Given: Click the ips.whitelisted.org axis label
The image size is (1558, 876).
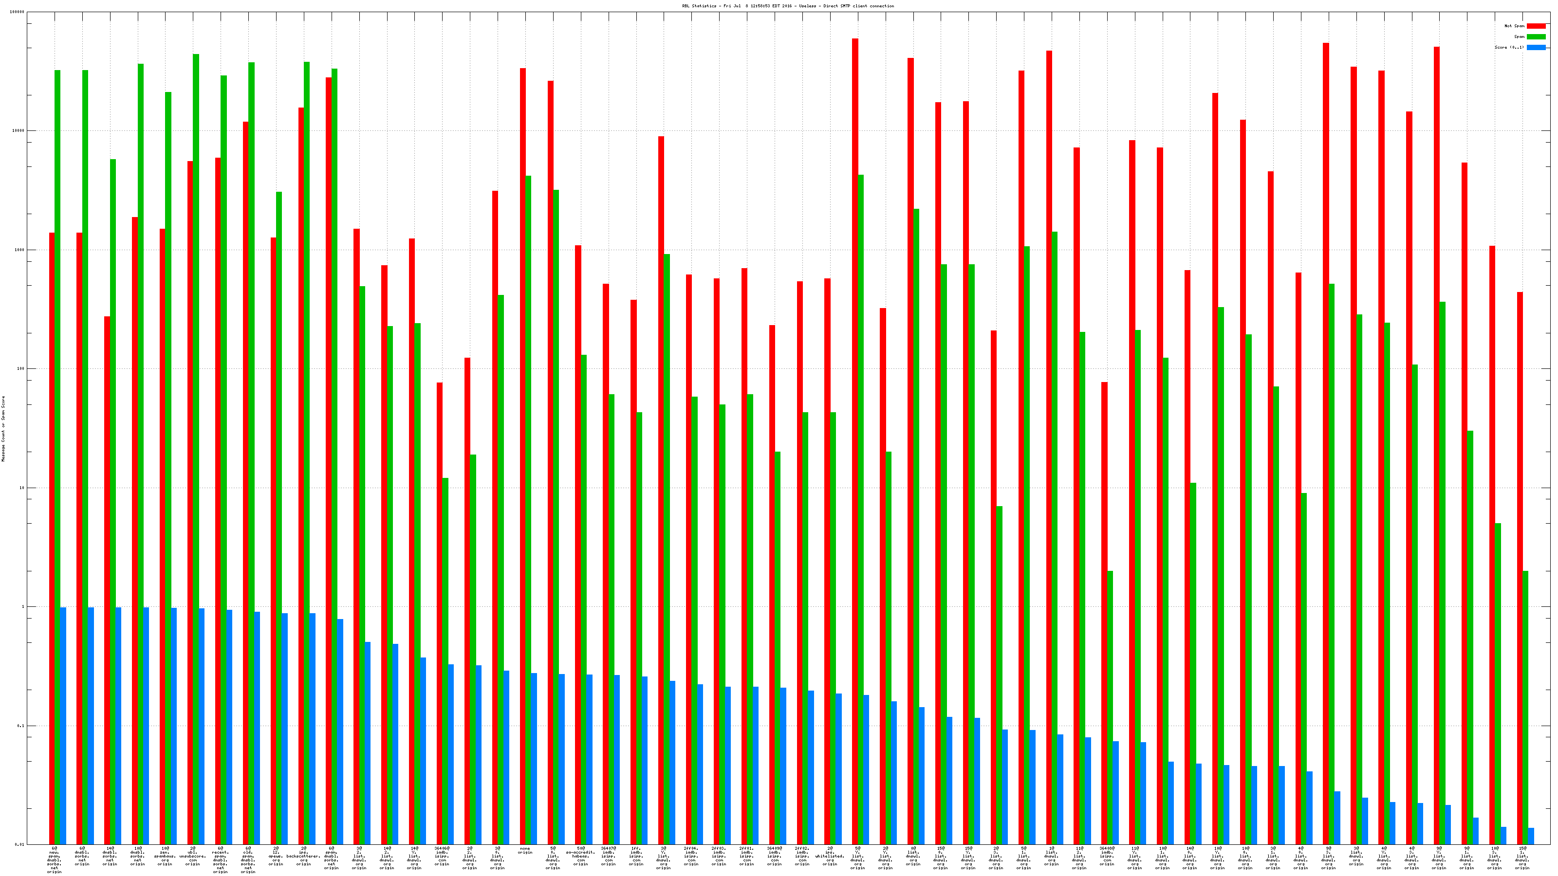Looking at the screenshot, I should pyautogui.click(x=830, y=856).
